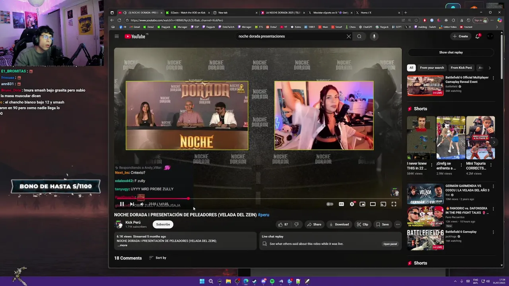Open Spotify from the taskbar
The height and width of the screenshot is (286, 509).
(x=272, y=281)
